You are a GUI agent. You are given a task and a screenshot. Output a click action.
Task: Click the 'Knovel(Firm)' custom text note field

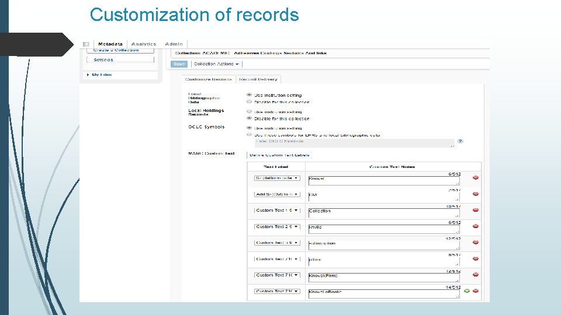pos(384,277)
